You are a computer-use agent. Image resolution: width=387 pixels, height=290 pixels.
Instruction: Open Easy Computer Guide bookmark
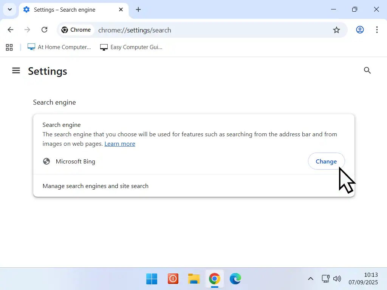pos(131,47)
